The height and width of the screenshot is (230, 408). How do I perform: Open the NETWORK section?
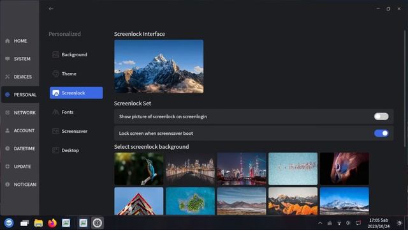click(20, 112)
